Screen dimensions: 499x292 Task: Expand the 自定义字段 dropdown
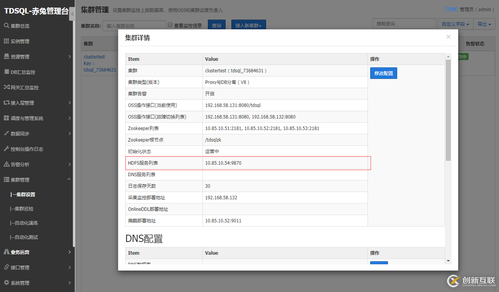click(x=455, y=23)
